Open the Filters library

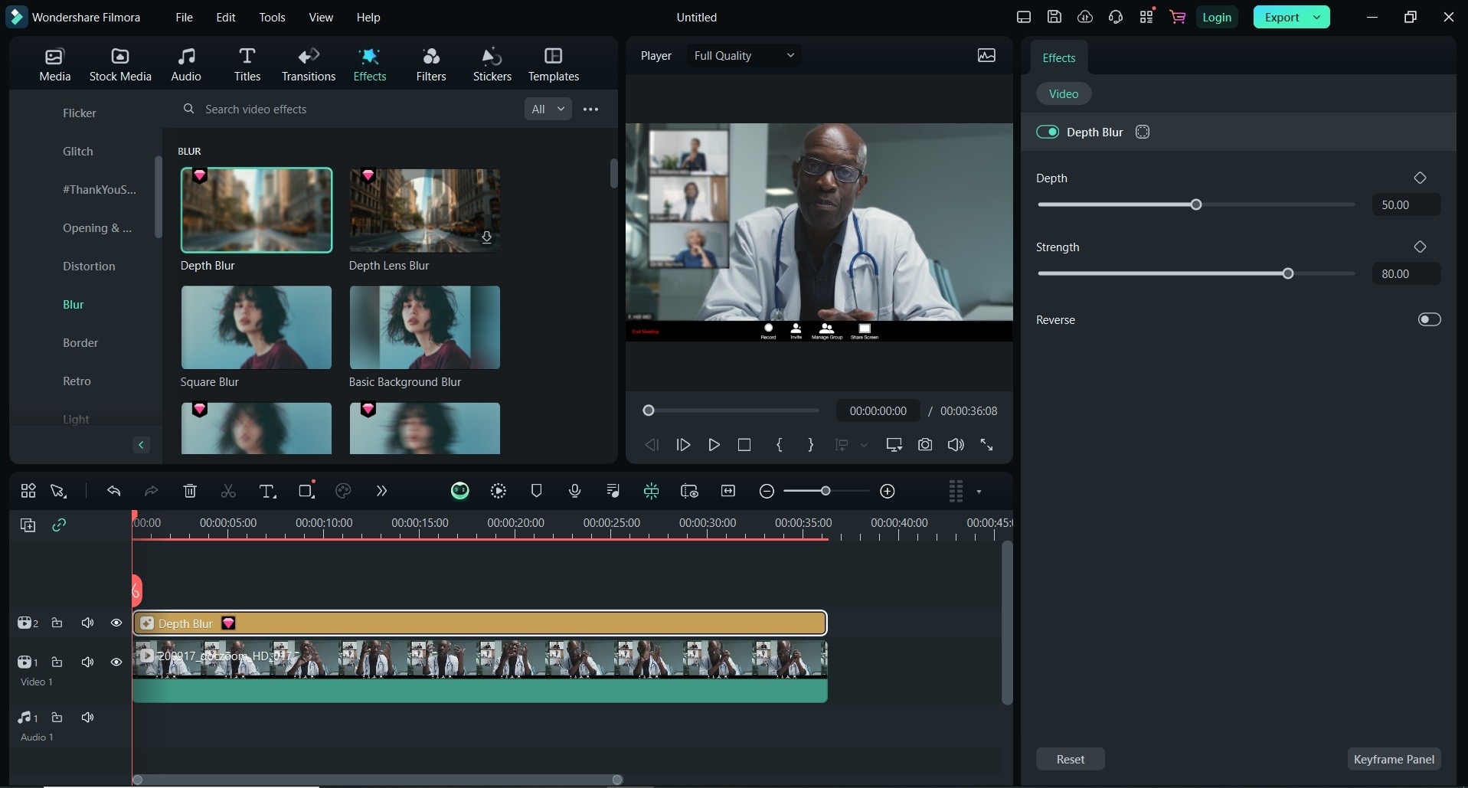[x=431, y=64]
